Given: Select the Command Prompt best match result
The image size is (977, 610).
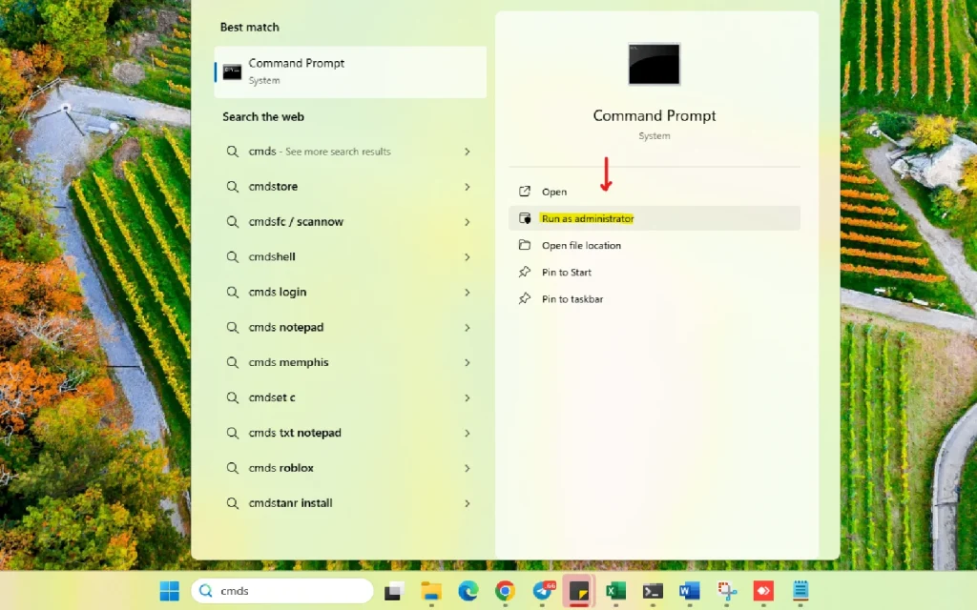Looking at the screenshot, I should pyautogui.click(x=350, y=71).
